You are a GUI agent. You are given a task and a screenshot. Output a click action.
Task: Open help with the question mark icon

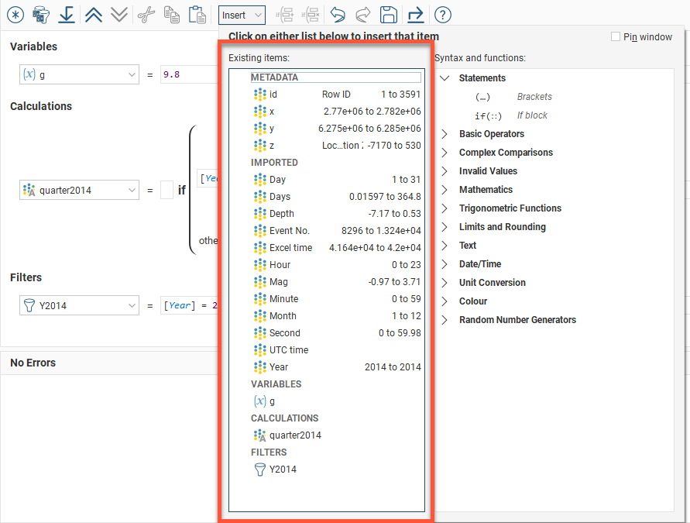[442, 15]
